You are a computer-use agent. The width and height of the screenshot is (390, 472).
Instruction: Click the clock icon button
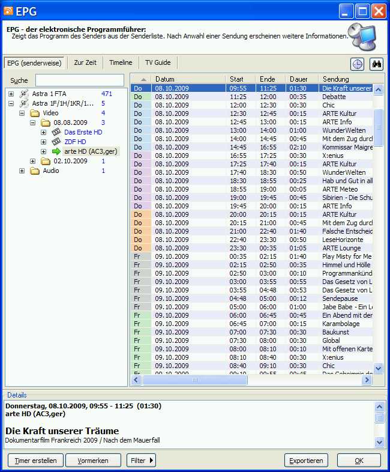[357, 65]
